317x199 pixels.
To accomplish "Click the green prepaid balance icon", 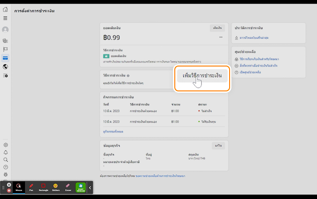I will pos(106,56).
